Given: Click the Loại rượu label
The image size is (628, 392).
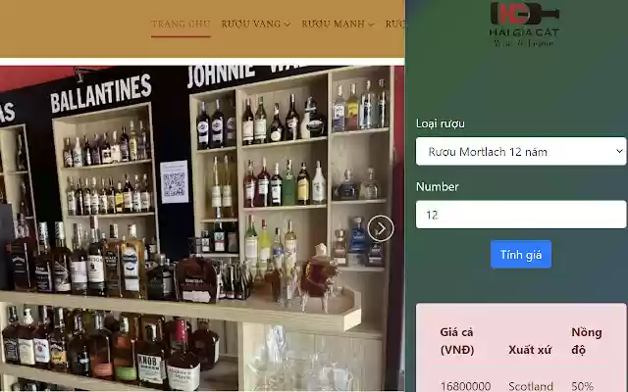Looking at the screenshot, I should pyautogui.click(x=441, y=123).
